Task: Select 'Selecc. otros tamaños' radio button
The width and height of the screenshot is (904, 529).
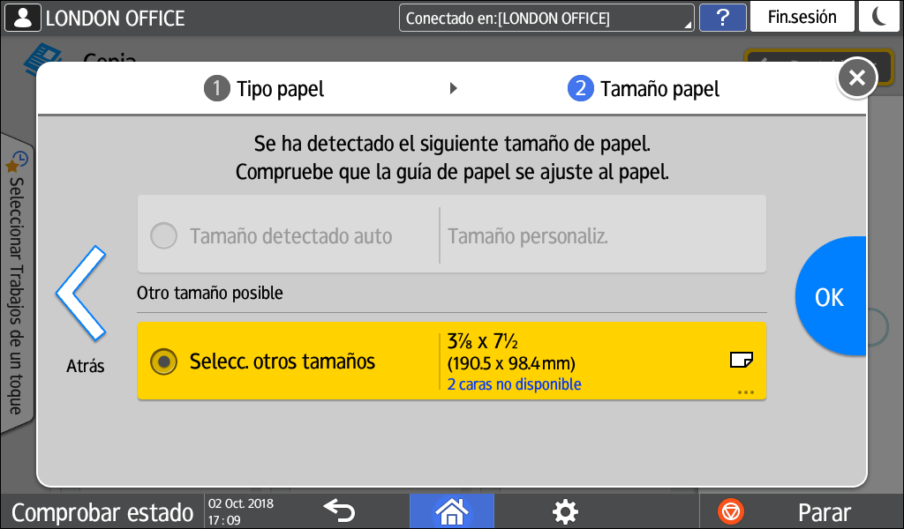Action: [x=163, y=361]
